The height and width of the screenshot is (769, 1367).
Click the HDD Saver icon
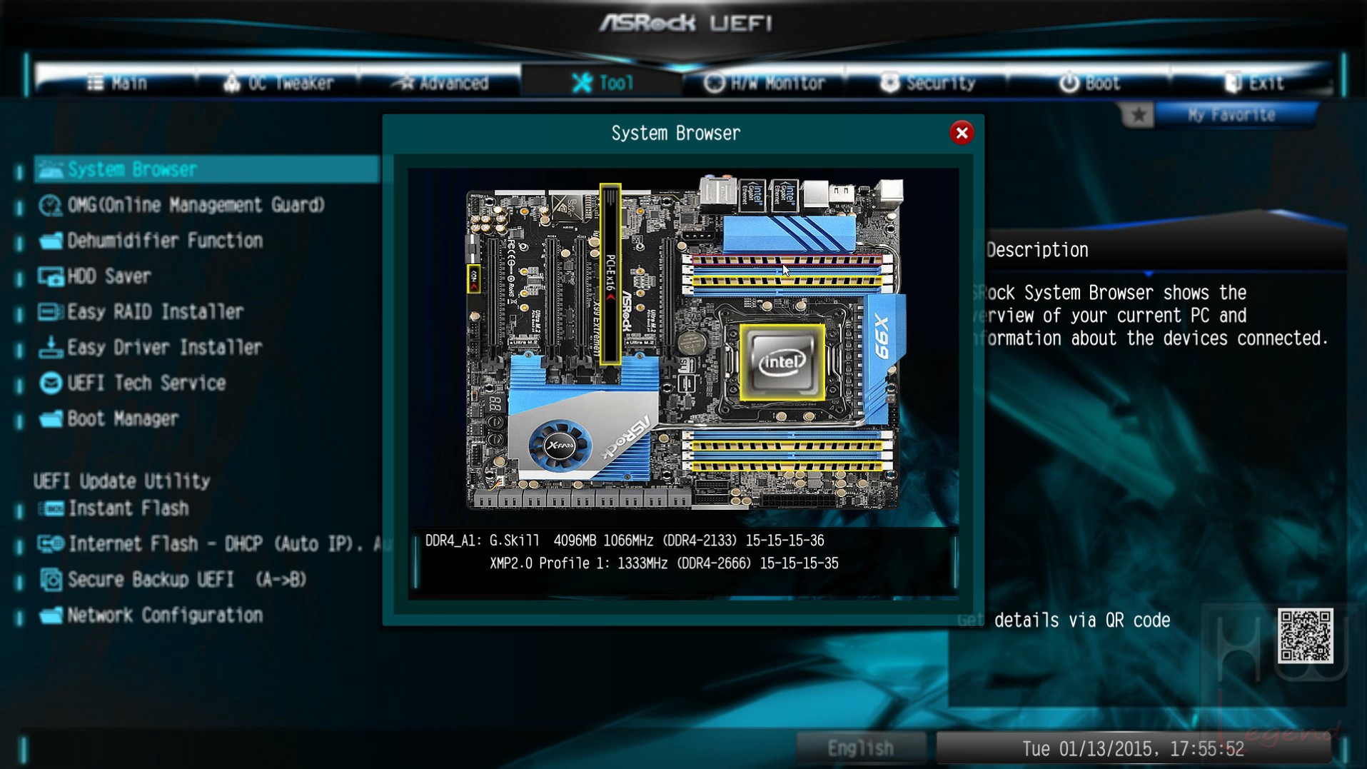[x=51, y=276]
